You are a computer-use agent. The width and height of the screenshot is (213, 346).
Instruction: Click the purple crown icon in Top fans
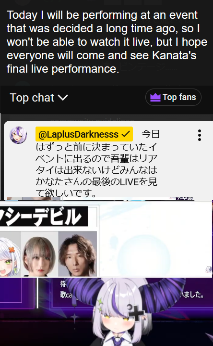(x=155, y=97)
